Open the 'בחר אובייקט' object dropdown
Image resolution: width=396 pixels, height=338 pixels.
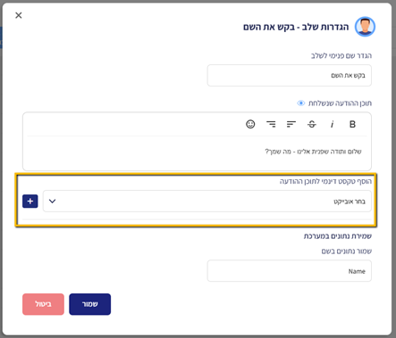[207, 202]
